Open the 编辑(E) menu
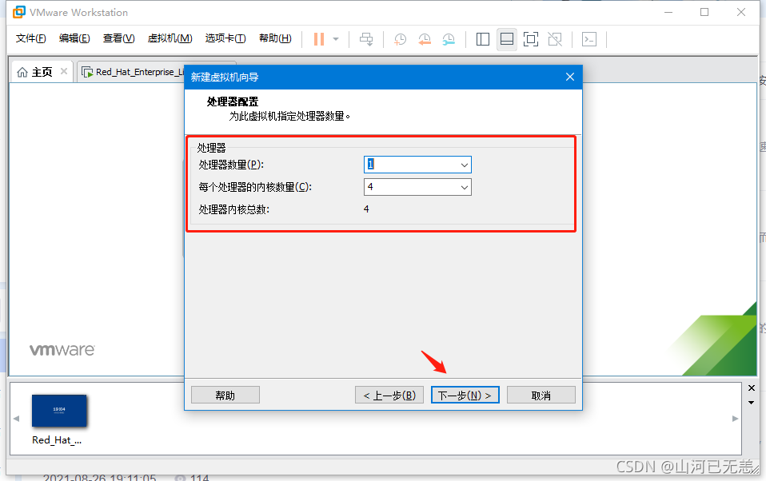 74,38
